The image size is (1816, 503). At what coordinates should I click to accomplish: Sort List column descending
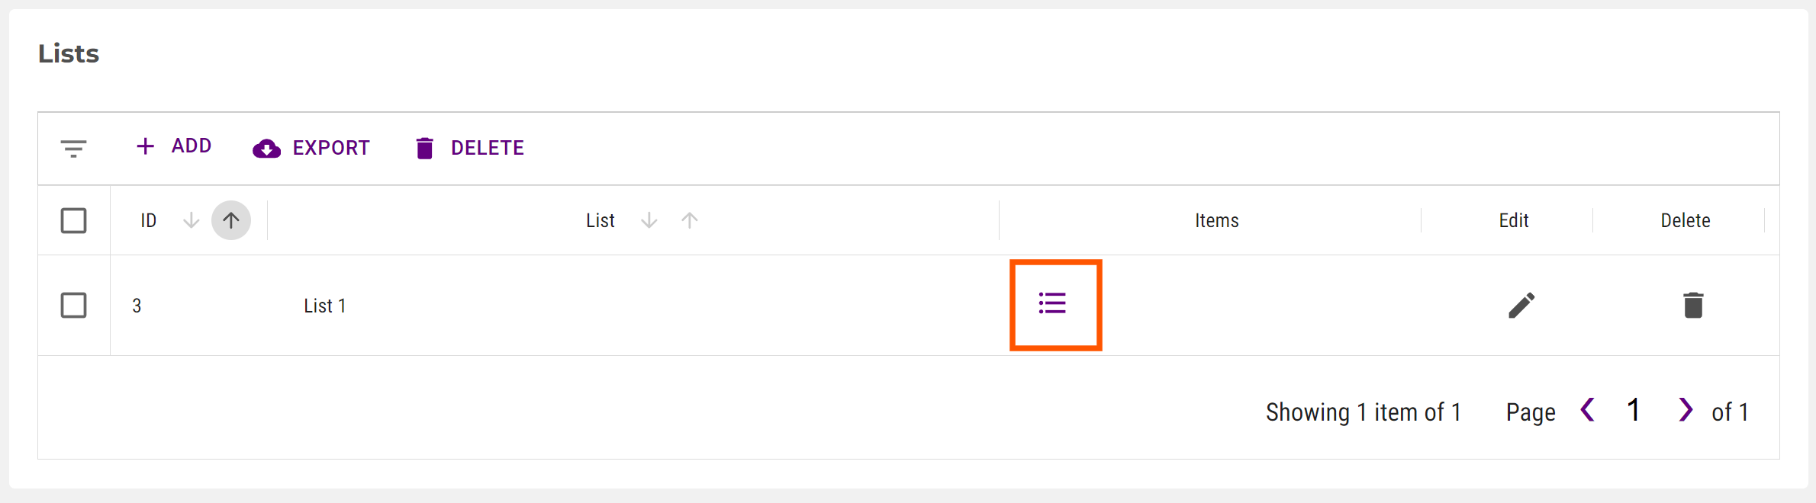649,221
